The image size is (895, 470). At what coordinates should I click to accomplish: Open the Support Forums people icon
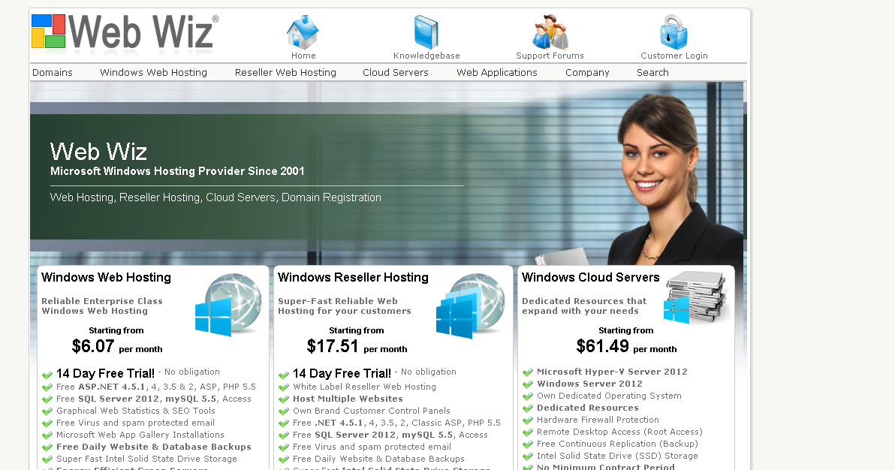pyautogui.click(x=550, y=32)
